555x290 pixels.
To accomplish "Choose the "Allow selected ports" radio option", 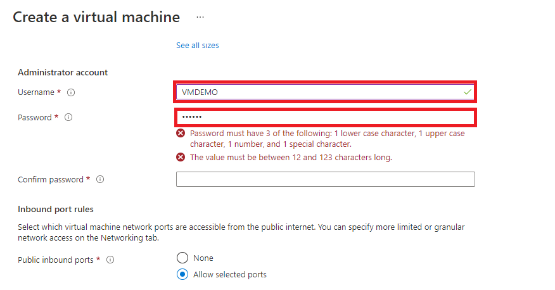I will tap(182, 274).
